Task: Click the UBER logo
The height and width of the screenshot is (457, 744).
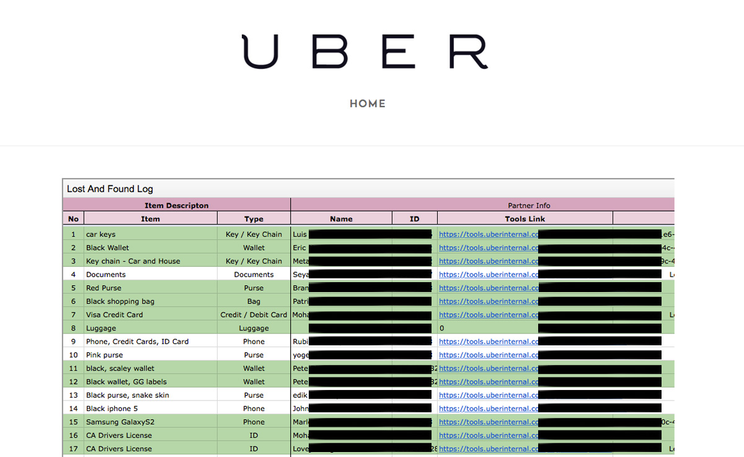Action: (365, 51)
